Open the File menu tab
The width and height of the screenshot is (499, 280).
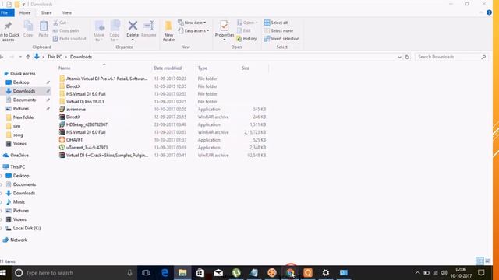5,12
